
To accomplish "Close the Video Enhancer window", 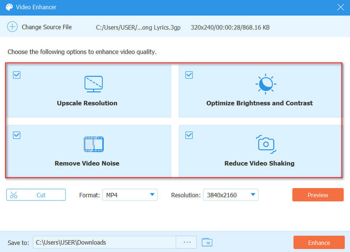I will (340, 7).
